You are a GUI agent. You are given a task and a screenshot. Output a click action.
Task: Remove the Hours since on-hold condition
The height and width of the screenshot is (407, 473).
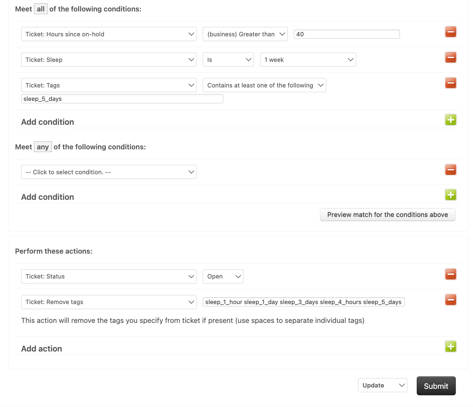(x=450, y=32)
